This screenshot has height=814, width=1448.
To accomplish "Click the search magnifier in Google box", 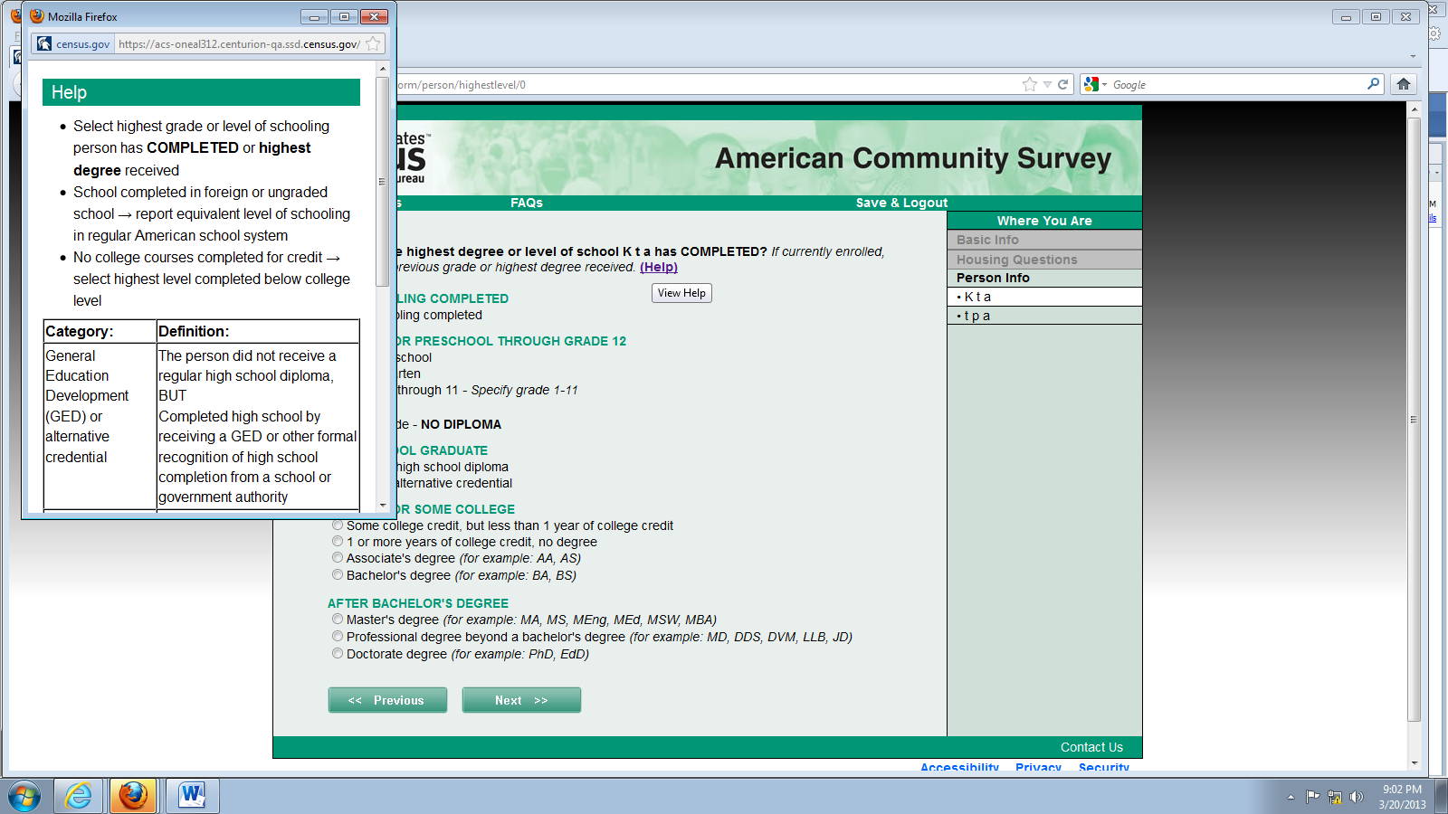I will tap(1373, 84).
